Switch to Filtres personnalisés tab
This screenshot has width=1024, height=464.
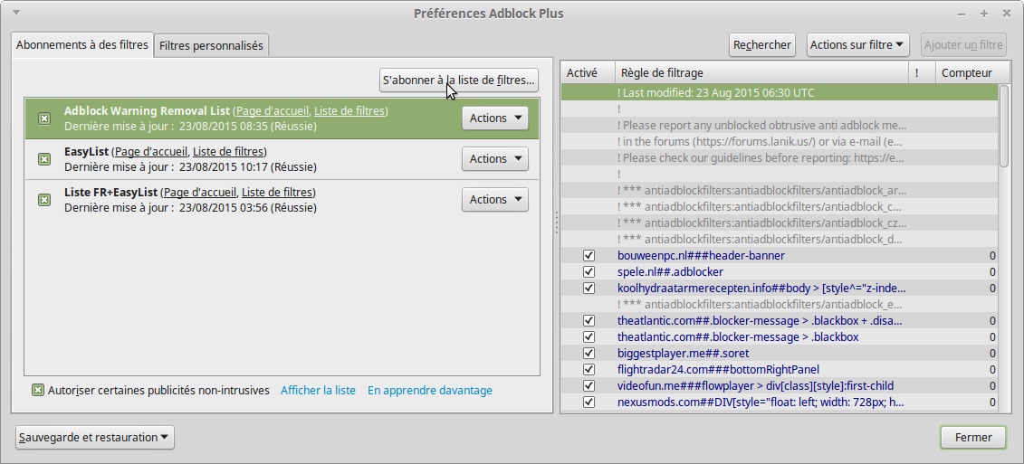[x=211, y=46]
